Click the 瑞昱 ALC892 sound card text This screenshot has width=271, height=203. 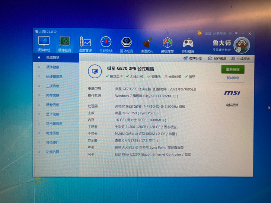(x=149, y=148)
